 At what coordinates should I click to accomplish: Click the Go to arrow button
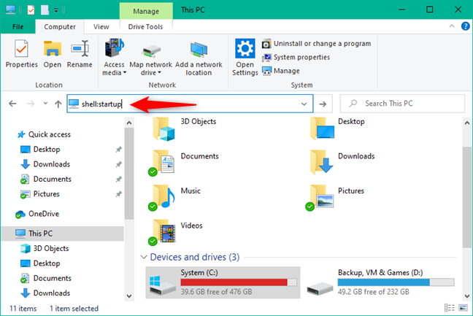tap(323, 104)
